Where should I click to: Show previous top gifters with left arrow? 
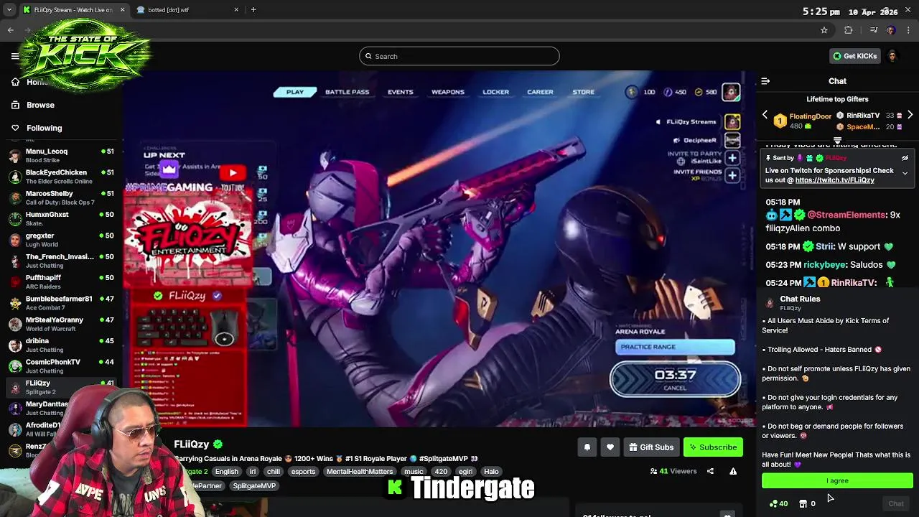765,115
